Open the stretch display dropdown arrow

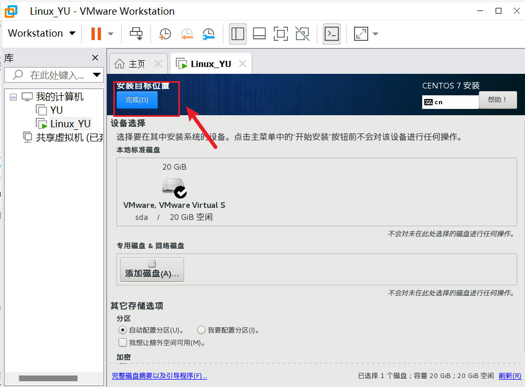coord(376,34)
